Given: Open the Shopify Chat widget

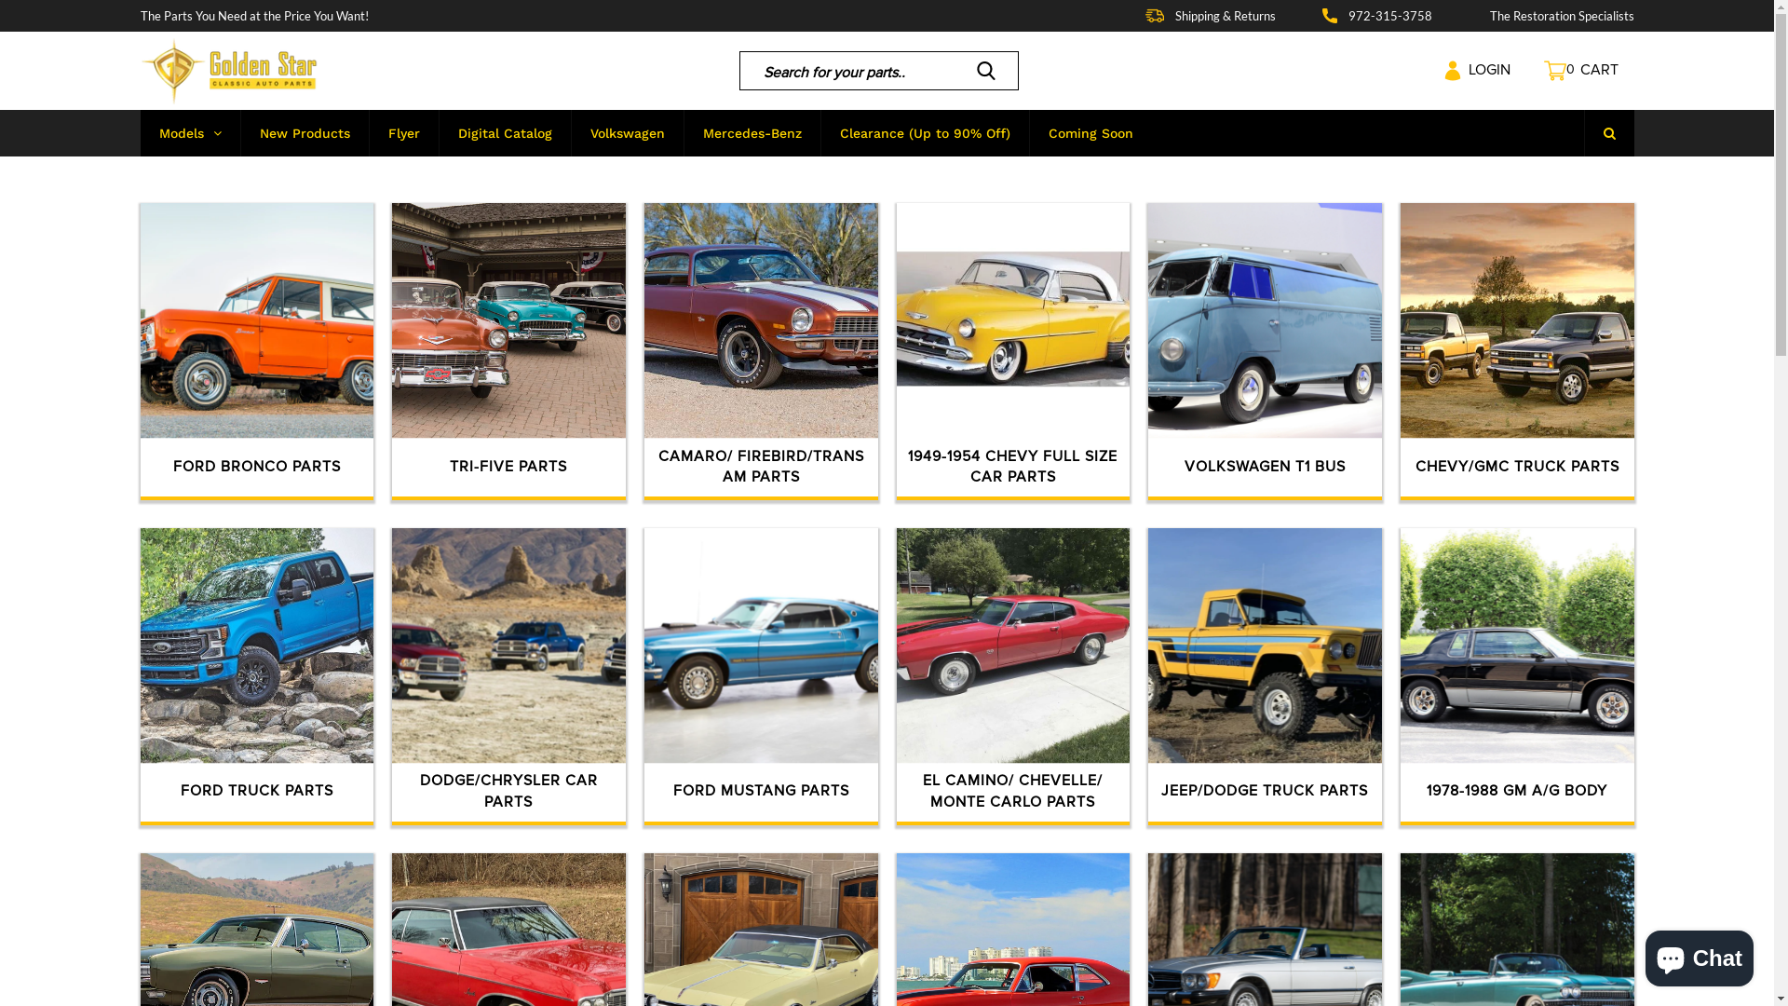Looking at the screenshot, I should (1699, 958).
